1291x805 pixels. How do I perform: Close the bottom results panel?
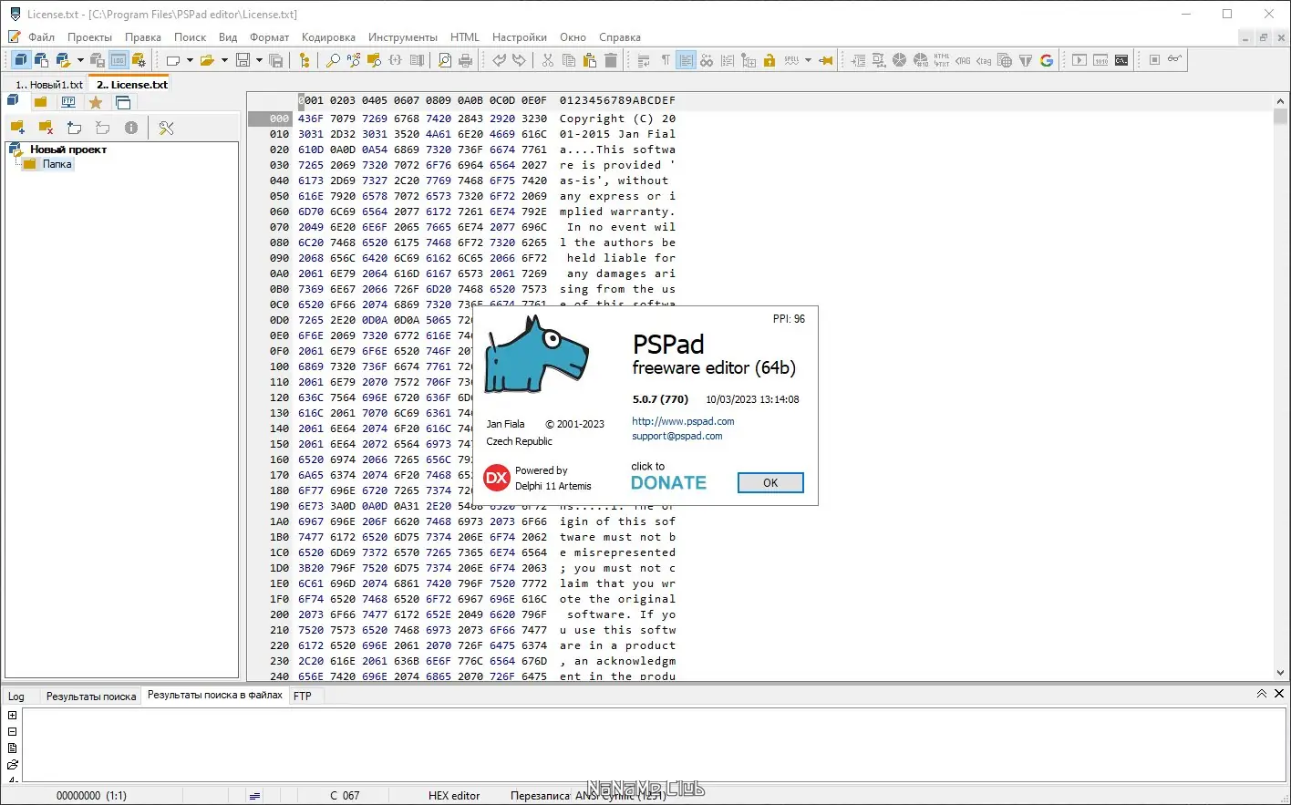1279,694
